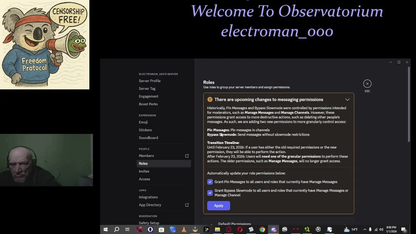Screen dimensions: 416x234
Task: Open network settings from tray
Action: click(376, 230)
